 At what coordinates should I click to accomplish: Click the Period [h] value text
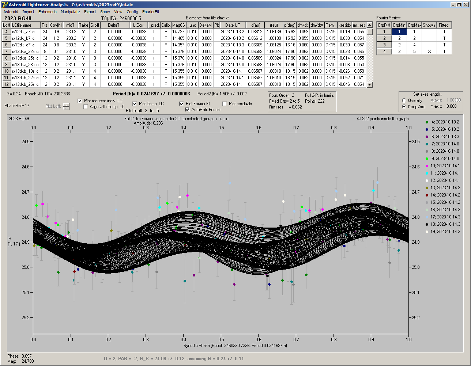151,94
